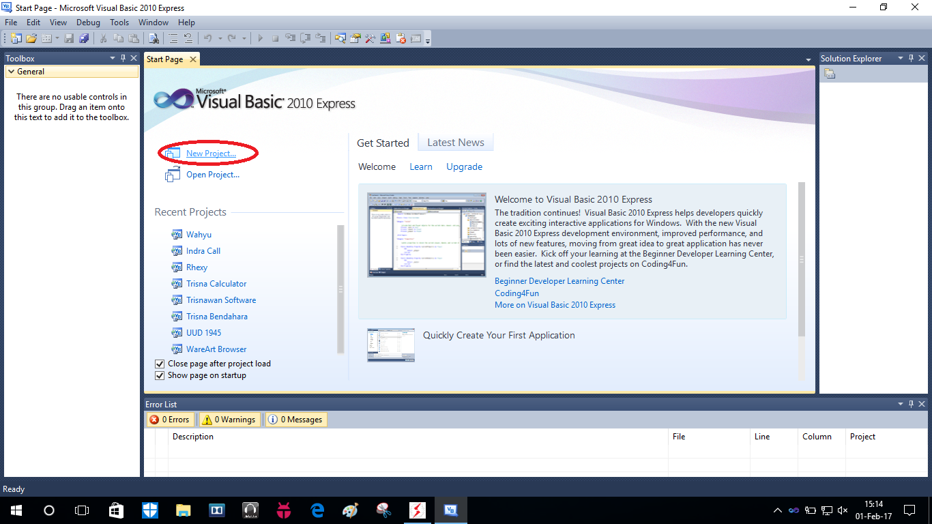Open Error List window position dropdown
This screenshot has width=932, height=524.
[x=901, y=404]
